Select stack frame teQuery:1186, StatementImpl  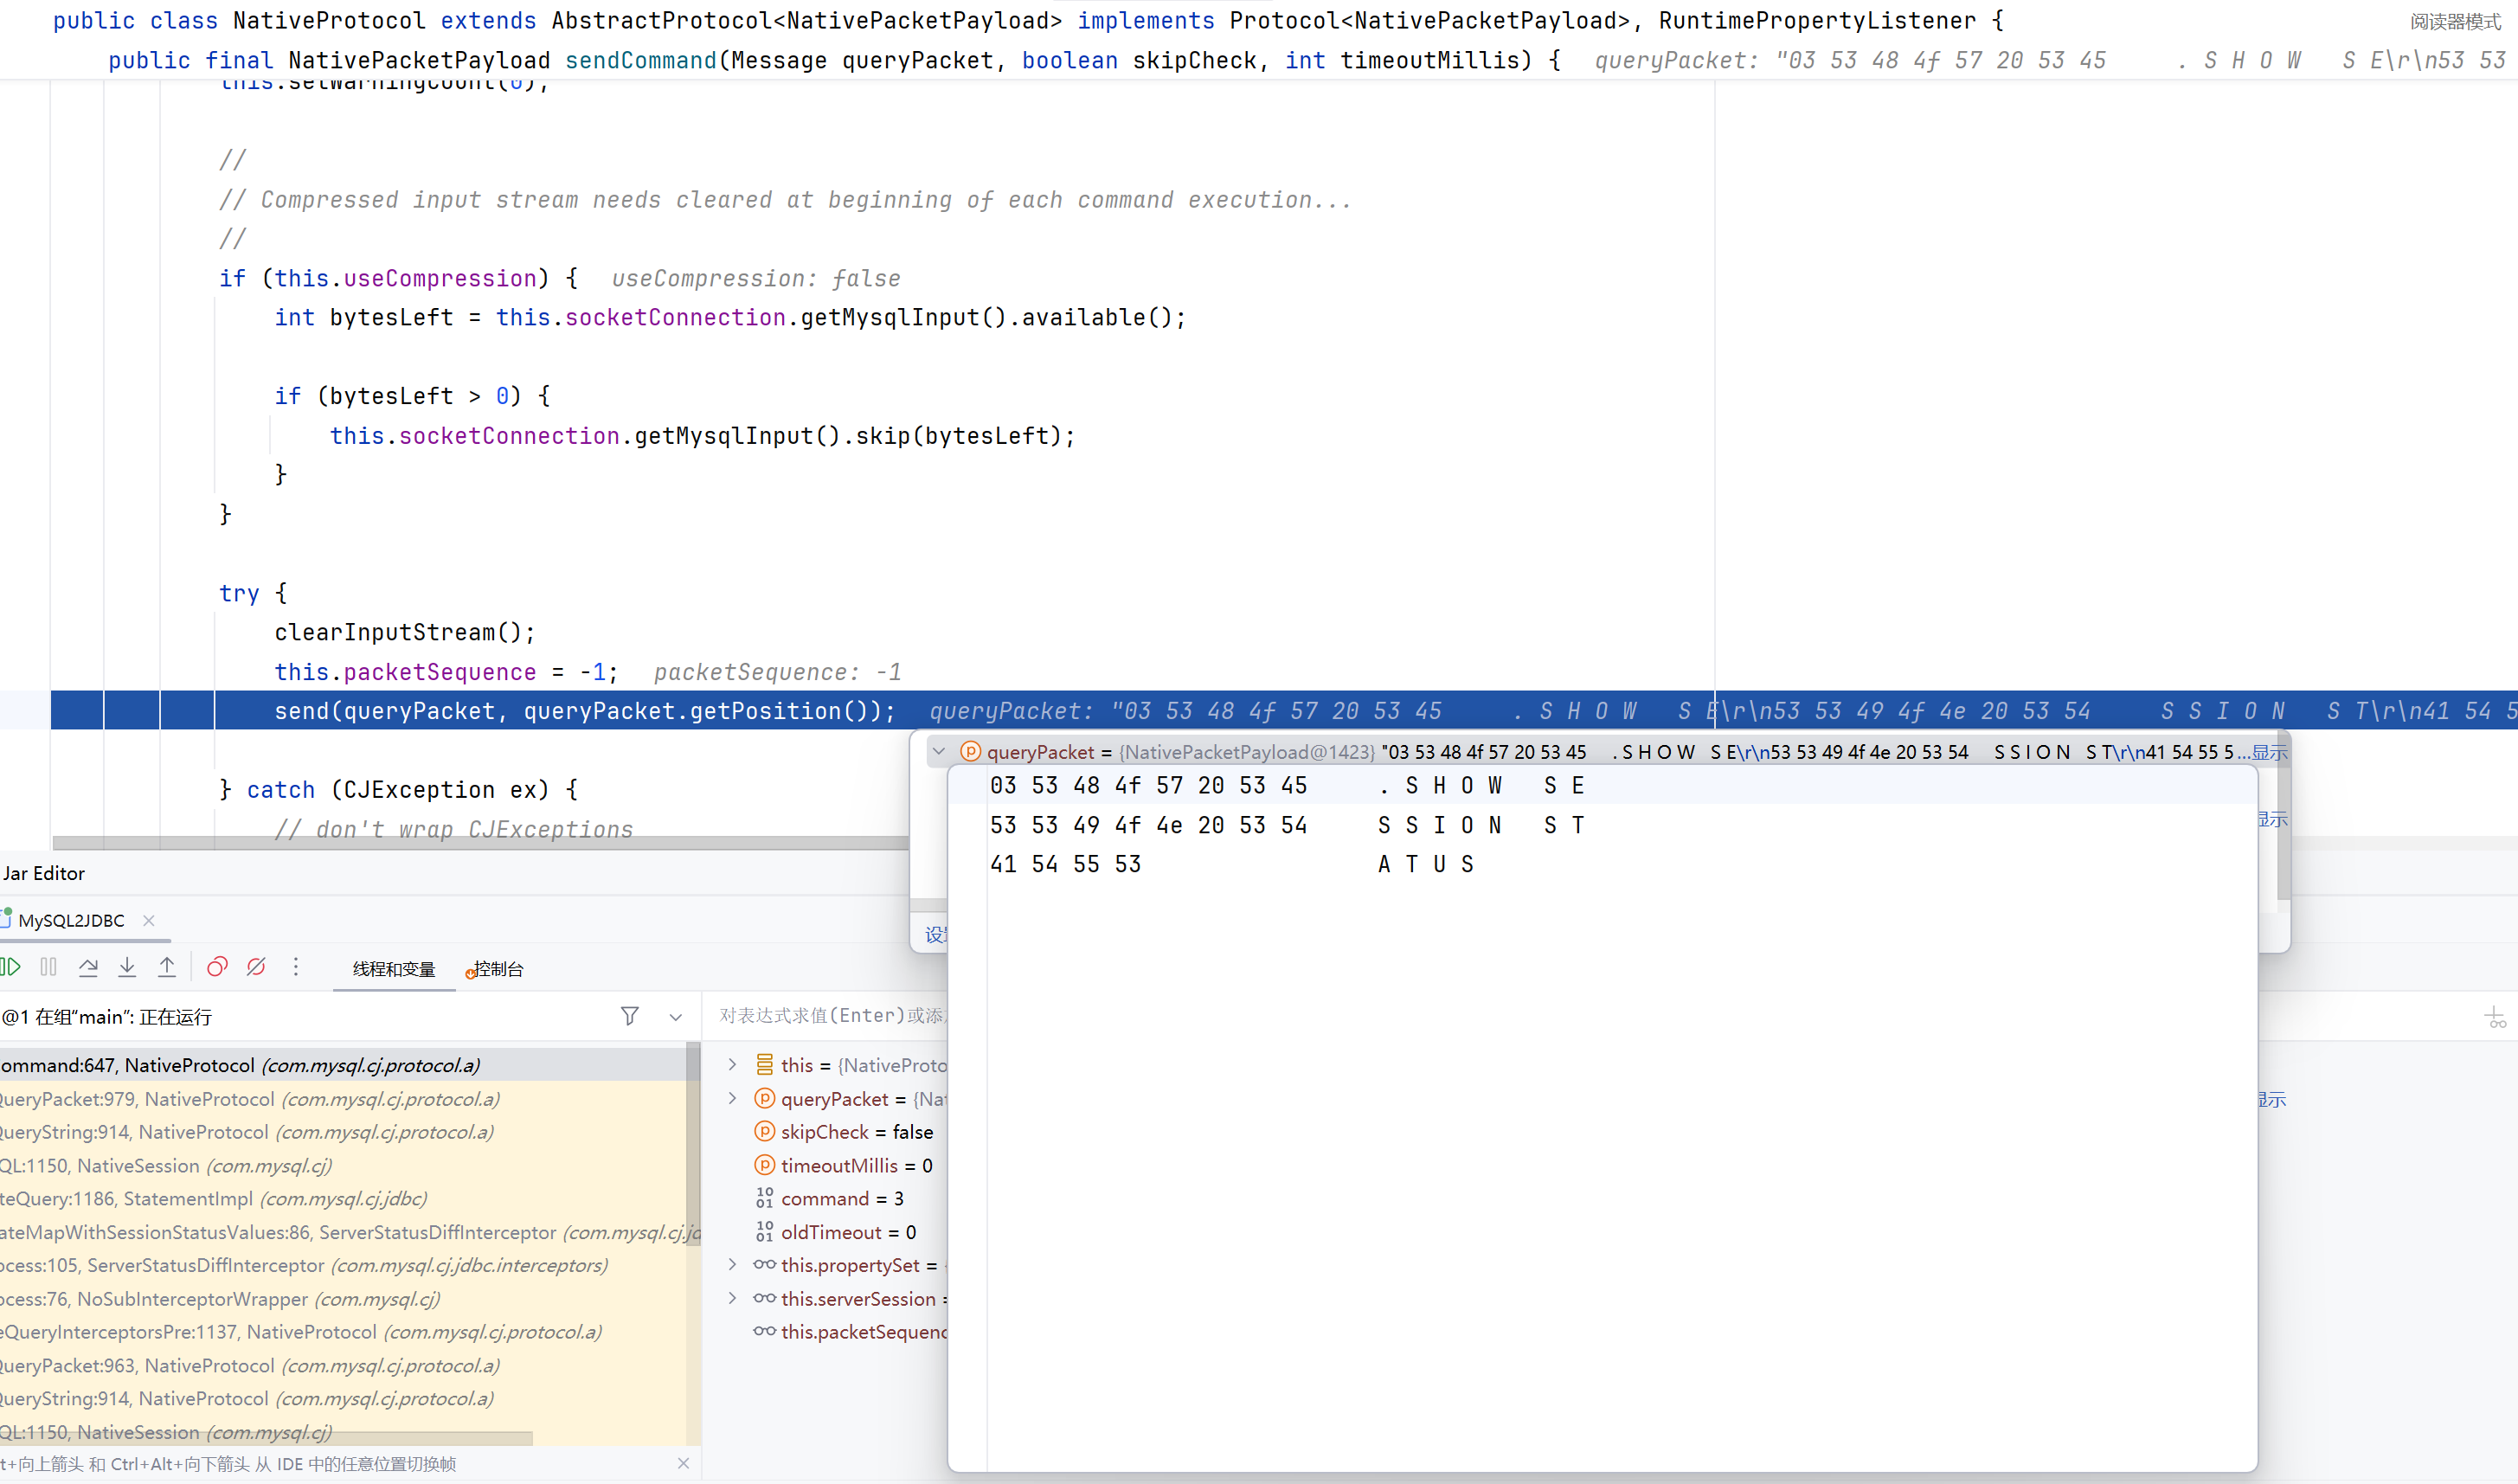coord(344,1198)
